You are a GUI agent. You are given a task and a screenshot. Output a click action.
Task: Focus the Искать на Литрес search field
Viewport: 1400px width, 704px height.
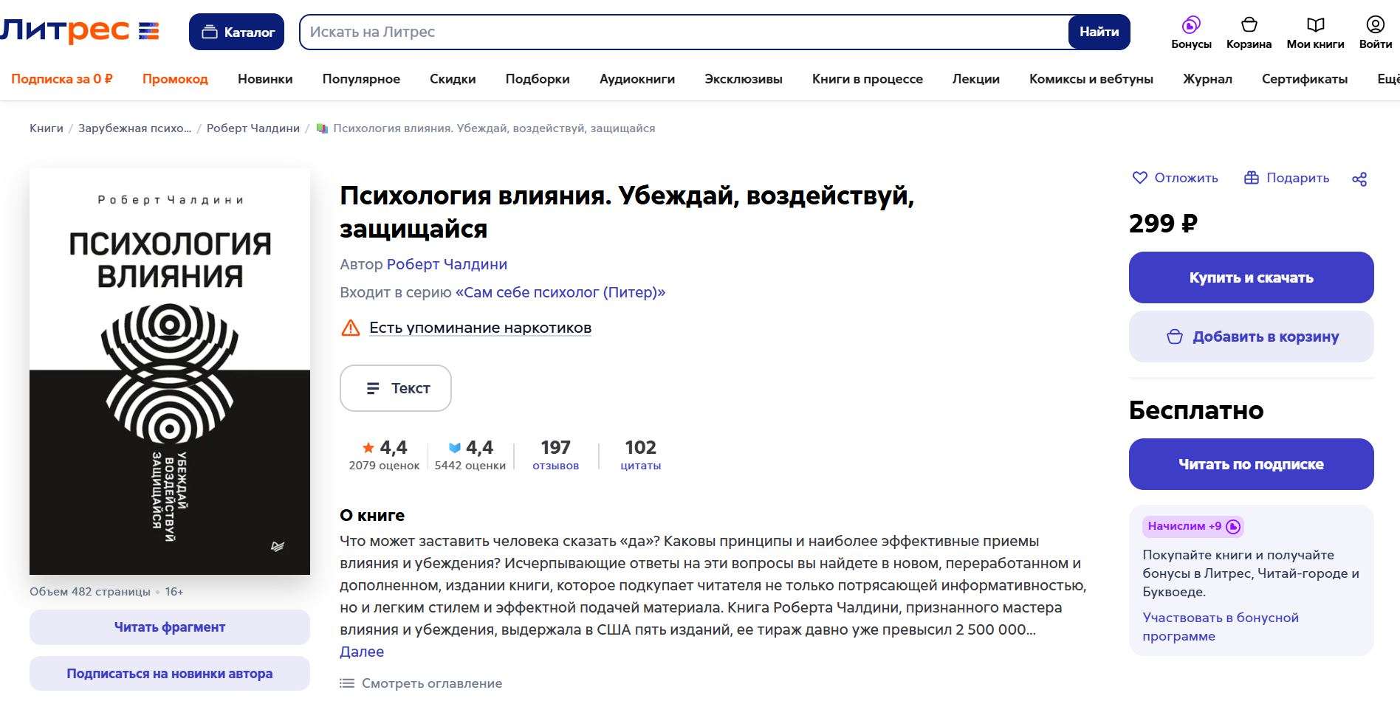684,32
